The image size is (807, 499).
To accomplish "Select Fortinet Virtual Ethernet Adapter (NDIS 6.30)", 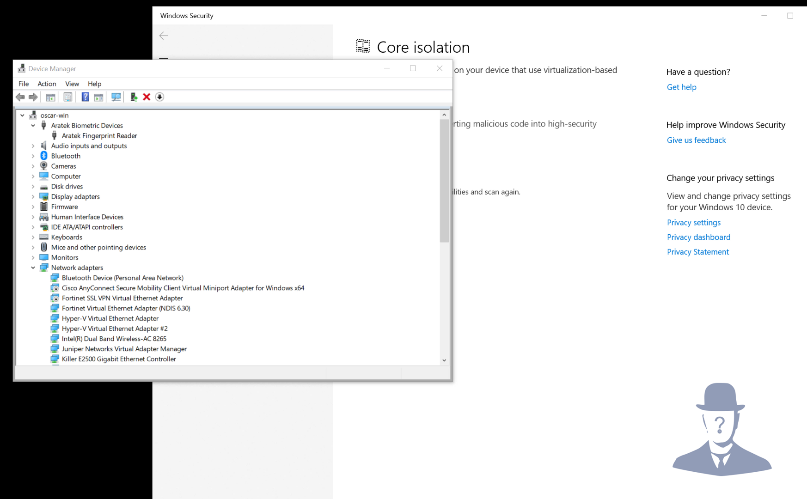I will (126, 308).
